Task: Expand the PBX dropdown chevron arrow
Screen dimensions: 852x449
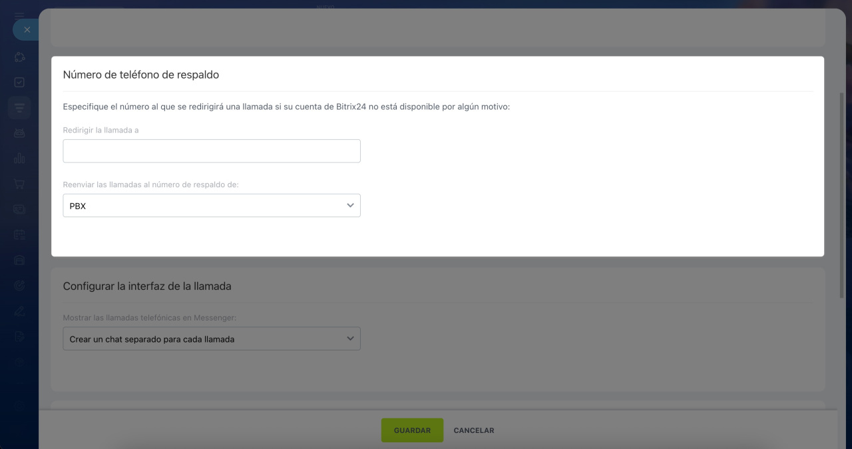Action: coord(350,206)
